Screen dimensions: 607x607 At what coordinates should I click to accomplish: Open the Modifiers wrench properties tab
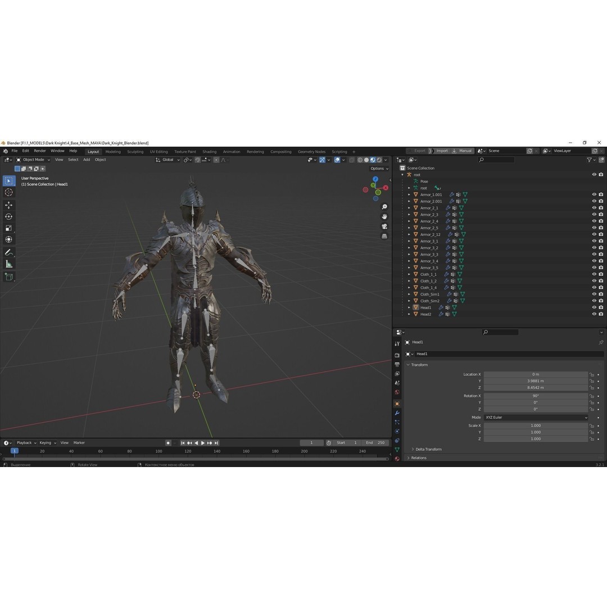tap(397, 413)
